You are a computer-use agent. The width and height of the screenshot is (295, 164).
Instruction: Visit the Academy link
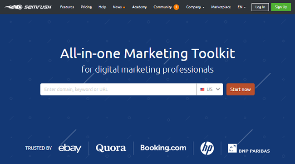tap(139, 7)
